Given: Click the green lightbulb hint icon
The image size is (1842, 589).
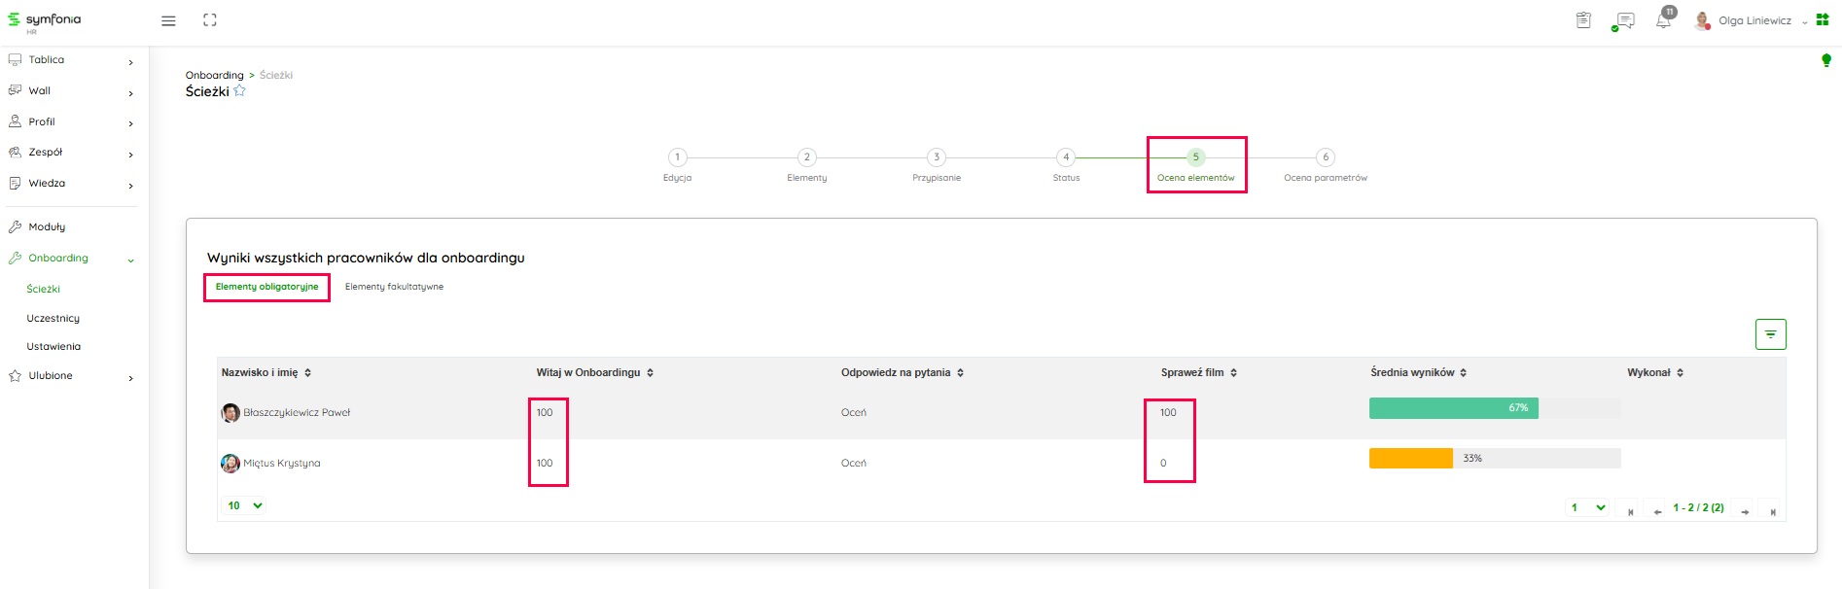Looking at the screenshot, I should 1825,60.
